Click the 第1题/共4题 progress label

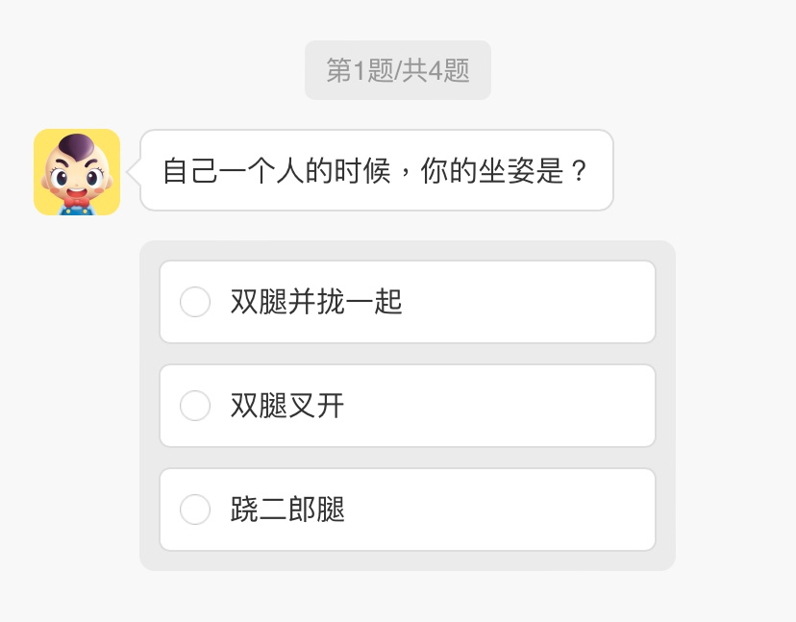tap(397, 70)
